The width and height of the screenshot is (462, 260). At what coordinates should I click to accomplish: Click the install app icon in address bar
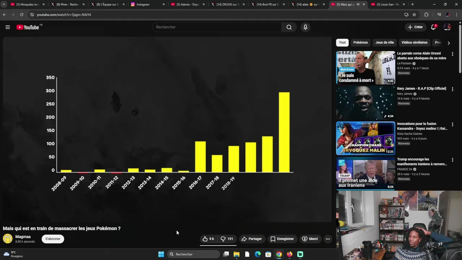click(x=406, y=14)
